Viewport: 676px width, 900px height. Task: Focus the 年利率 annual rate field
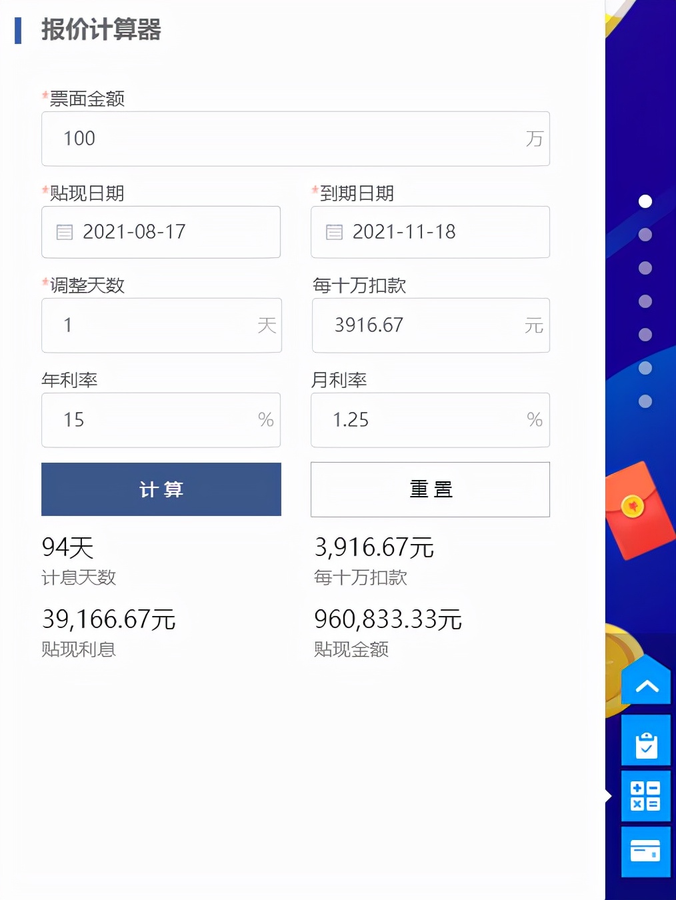coord(161,420)
